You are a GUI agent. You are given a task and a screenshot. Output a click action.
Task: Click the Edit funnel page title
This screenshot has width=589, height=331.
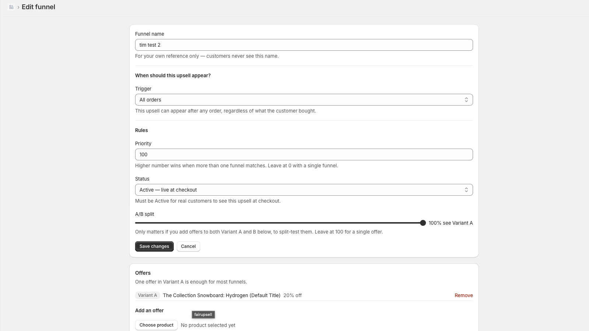[x=38, y=7]
